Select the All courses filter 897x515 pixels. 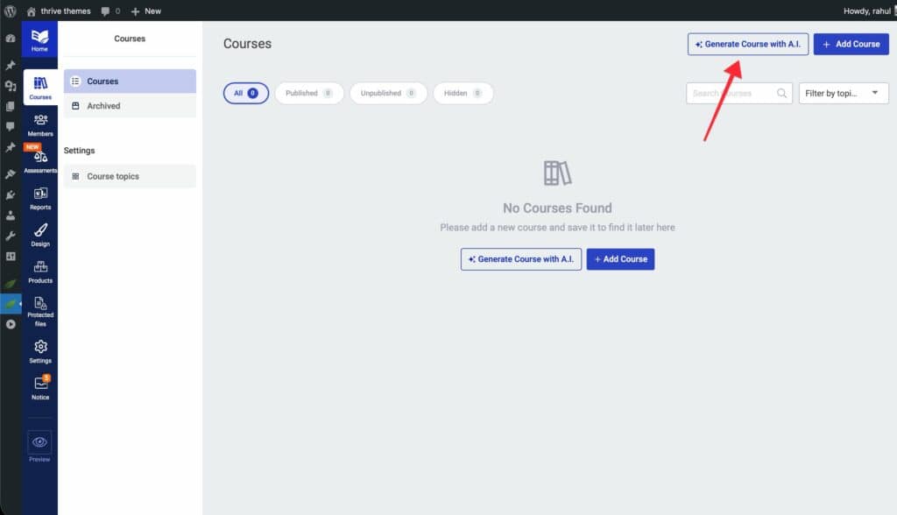(x=245, y=93)
